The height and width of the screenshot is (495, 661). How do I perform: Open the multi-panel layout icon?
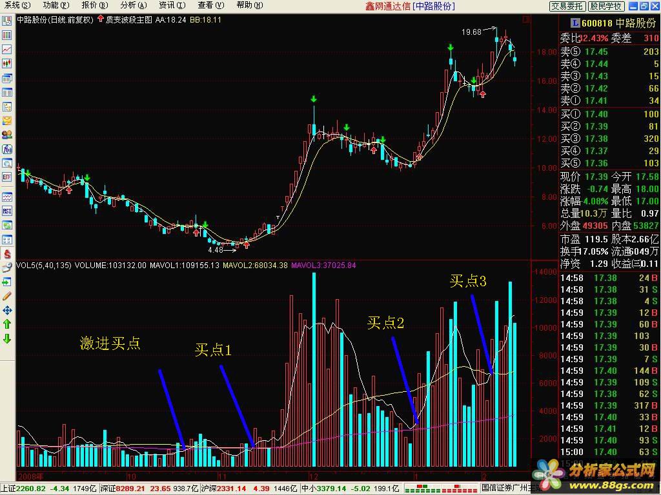point(6,240)
